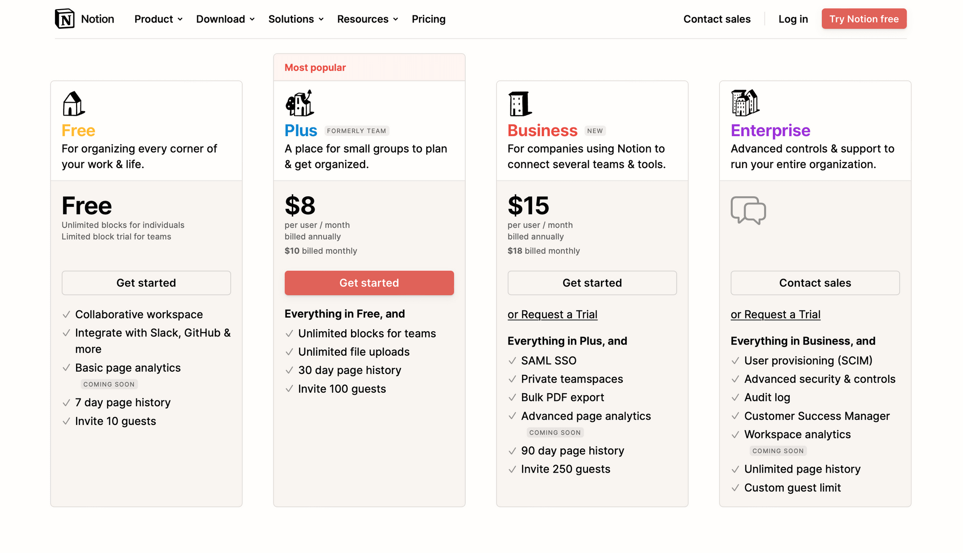This screenshot has width=963, height=553.
Task: Click the Free plan house icon
Action: pyautogui.click(x=73, y=103)
